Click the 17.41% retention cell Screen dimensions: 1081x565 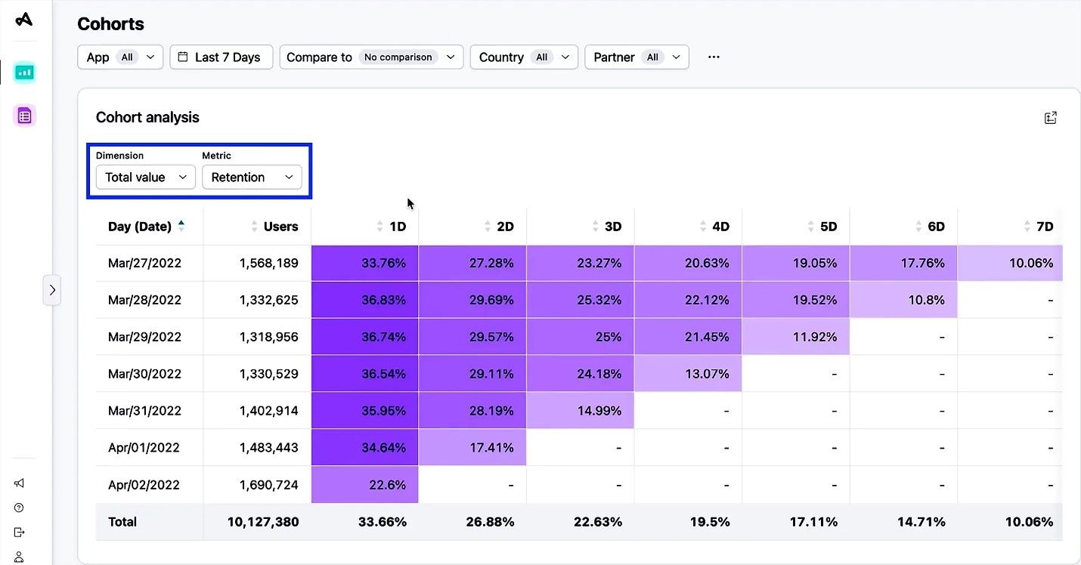click(x=472, y=448)
